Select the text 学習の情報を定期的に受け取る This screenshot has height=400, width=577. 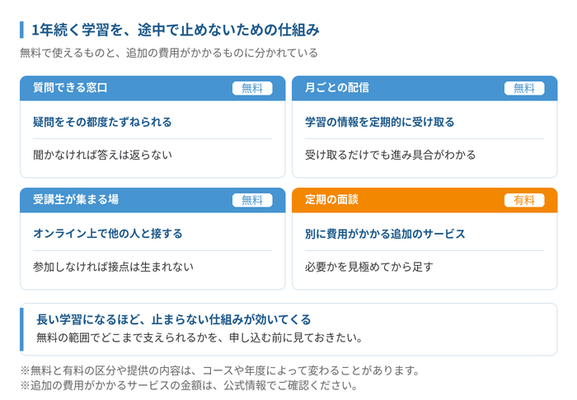(380, 122)
